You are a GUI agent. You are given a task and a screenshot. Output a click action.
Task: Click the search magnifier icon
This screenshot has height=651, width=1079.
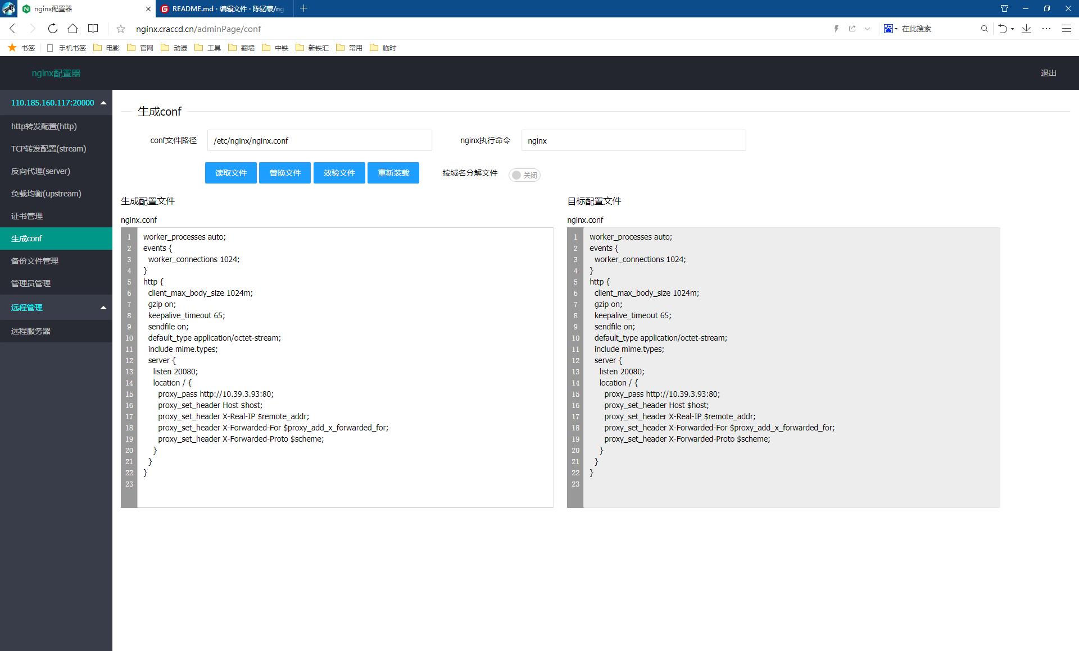coord(984,29)
